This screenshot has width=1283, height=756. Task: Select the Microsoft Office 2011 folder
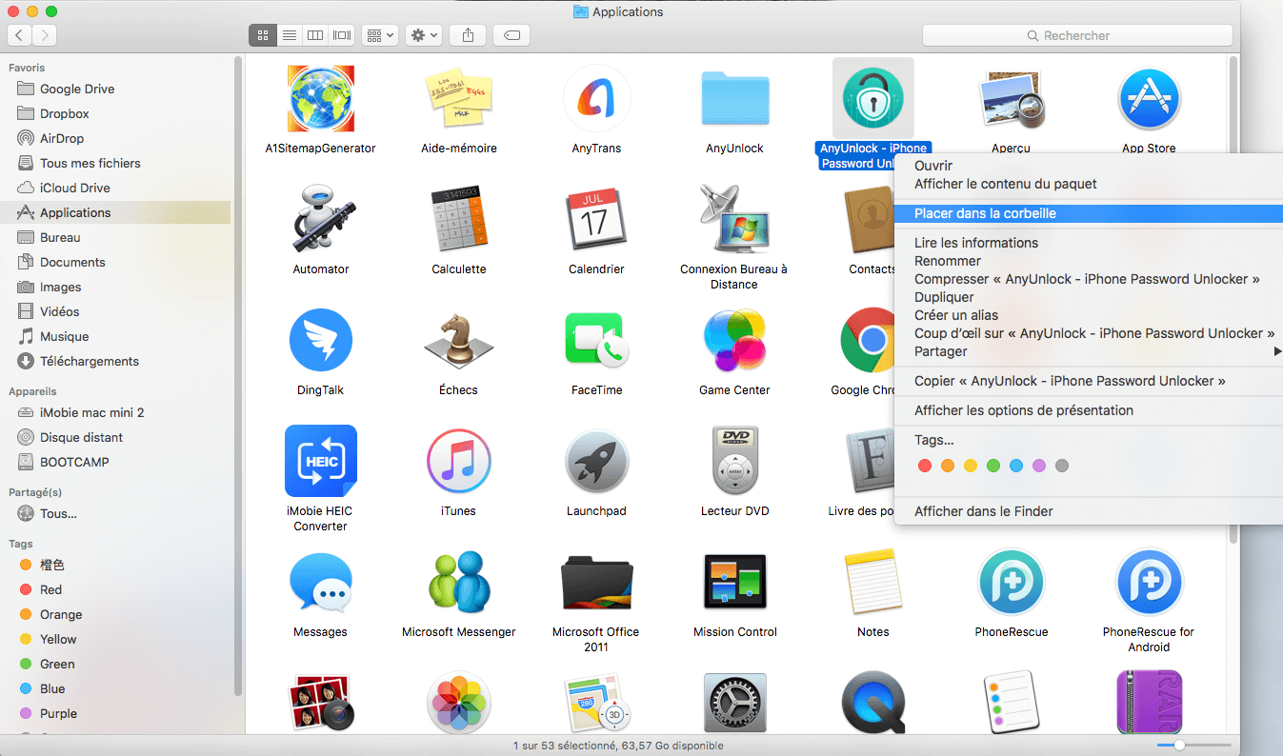pos(596,583)
